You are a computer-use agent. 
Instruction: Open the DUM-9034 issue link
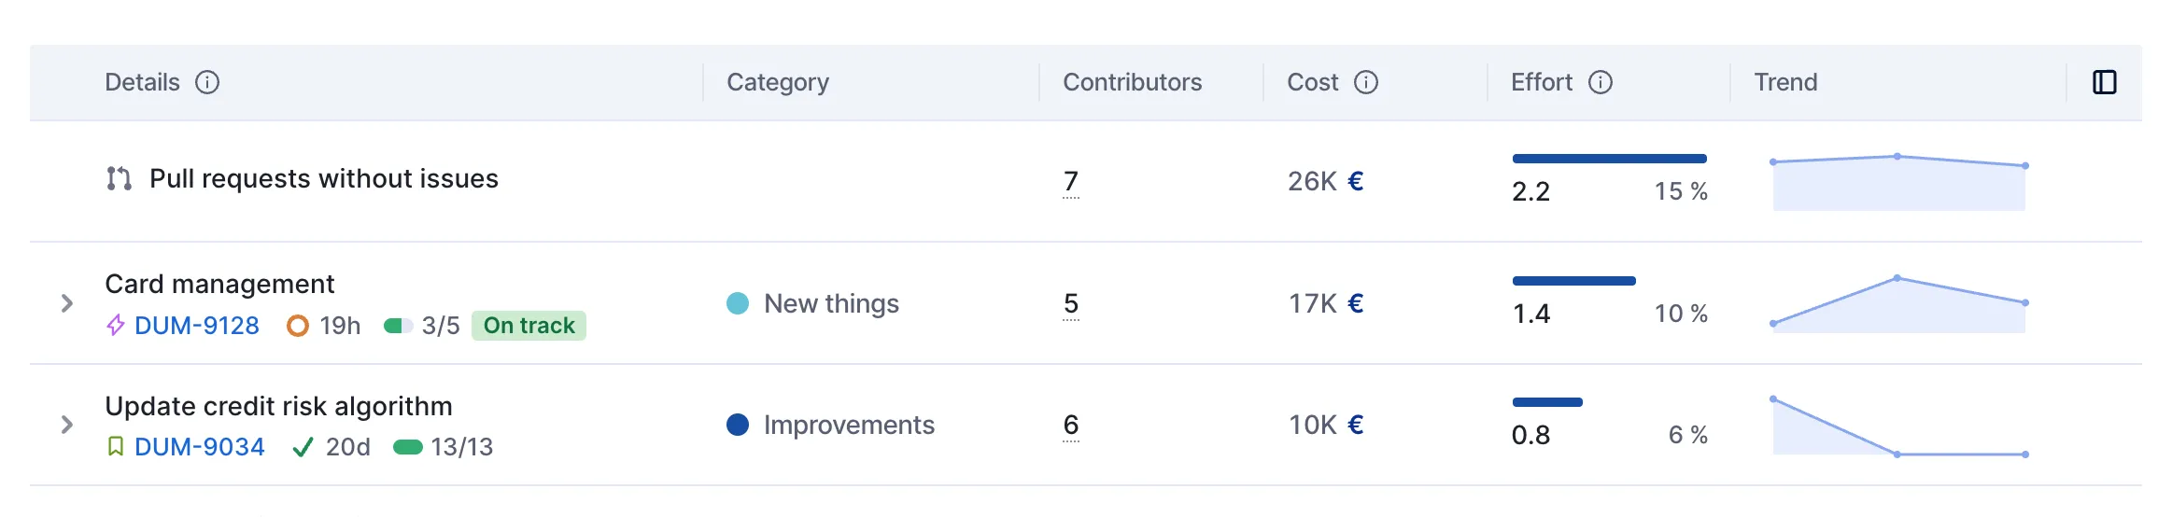tap(200, 447)
